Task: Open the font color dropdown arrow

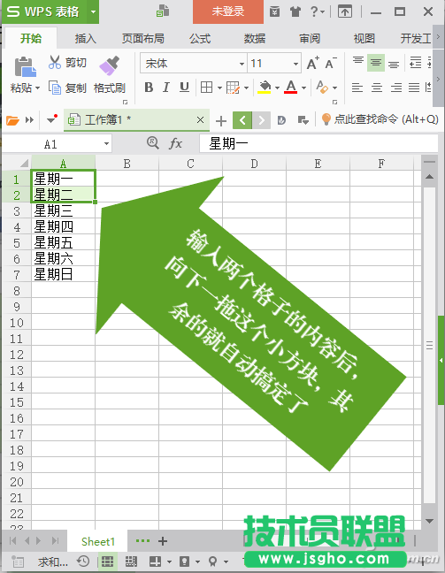Action: (x=303, y=88)
